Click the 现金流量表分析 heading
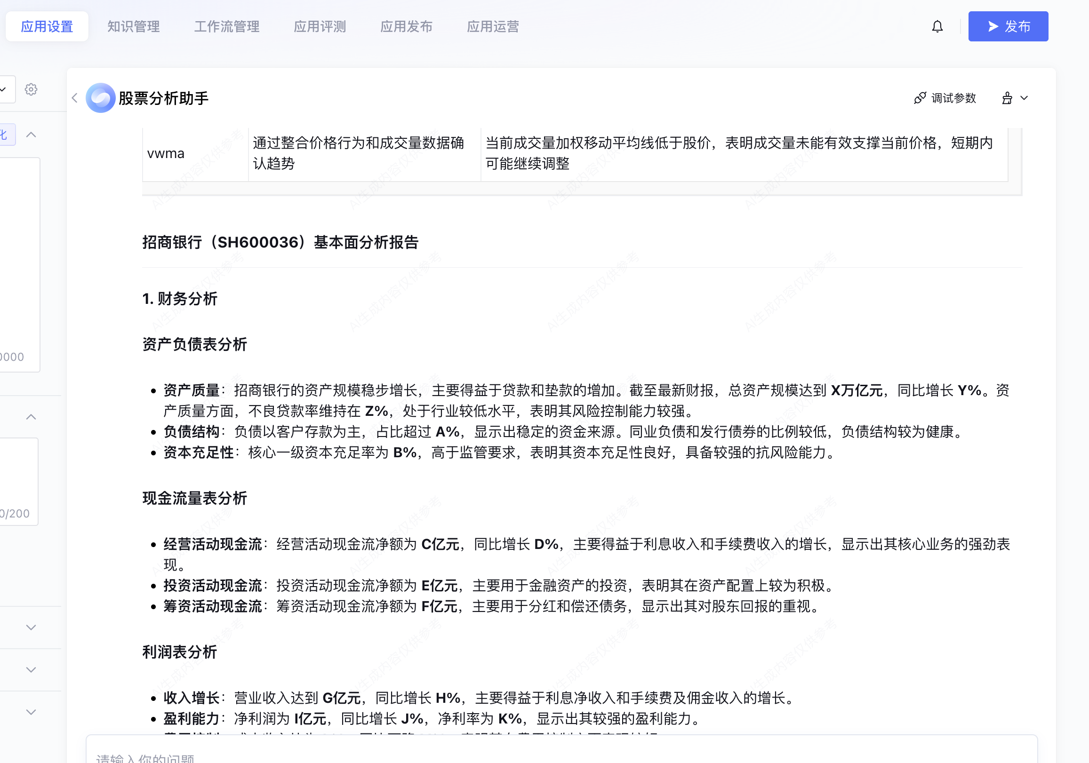Screen dimensions: 1089x763 point(194,498)
